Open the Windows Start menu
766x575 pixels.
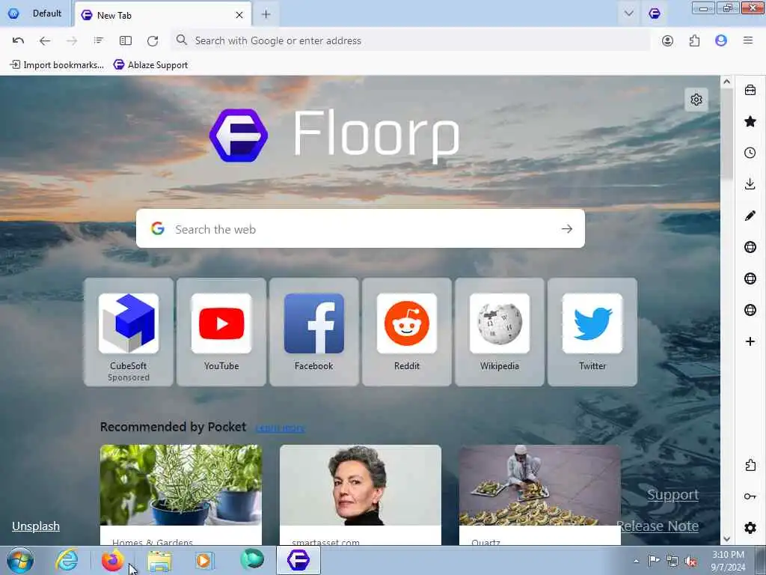[x=20, y=560]
